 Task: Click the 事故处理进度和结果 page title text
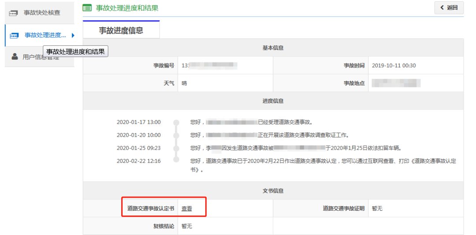pyautogui.click(x=127, y=8)
